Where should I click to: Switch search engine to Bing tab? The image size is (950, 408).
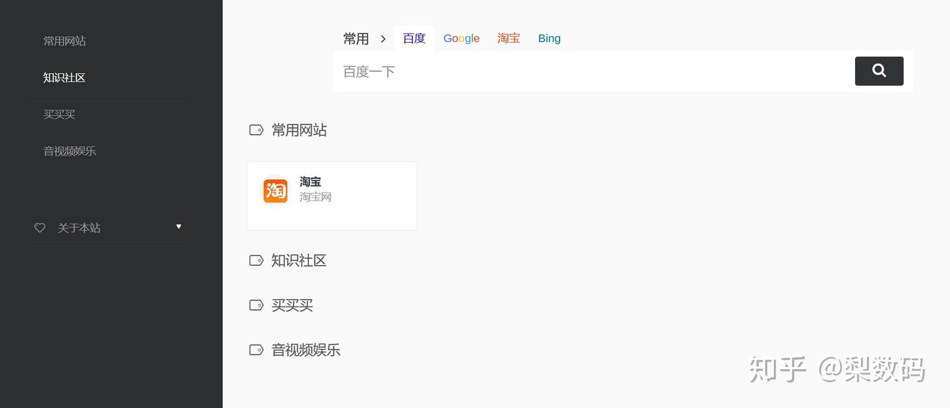tap(549, 38)
